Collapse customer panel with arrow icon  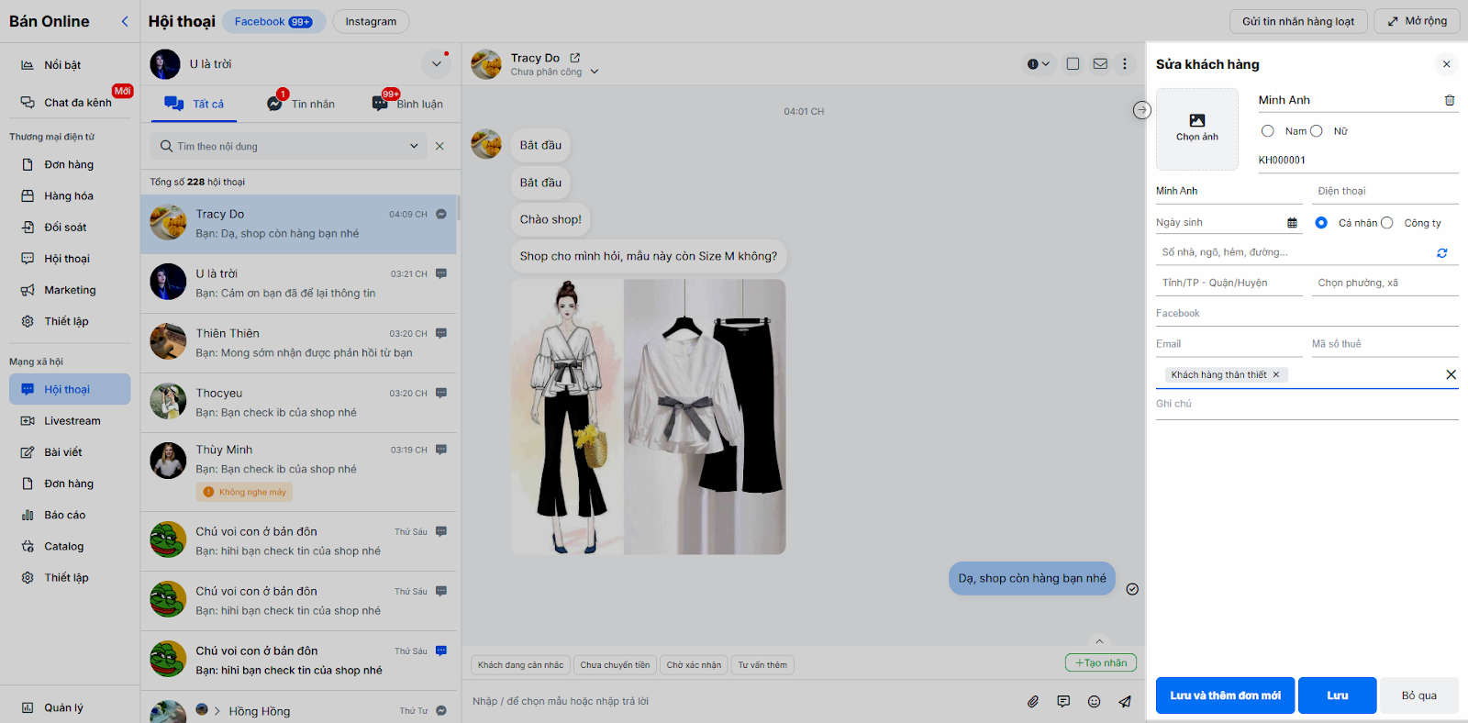click(1141, 110)
